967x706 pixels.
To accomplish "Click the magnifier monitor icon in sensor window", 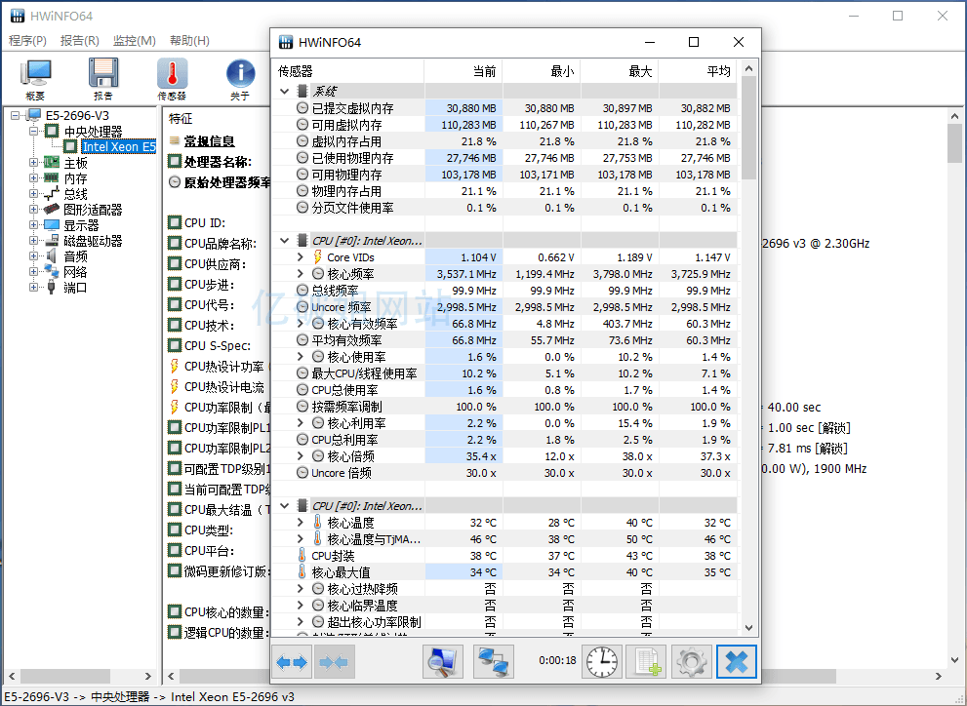I will click(442, 662).
